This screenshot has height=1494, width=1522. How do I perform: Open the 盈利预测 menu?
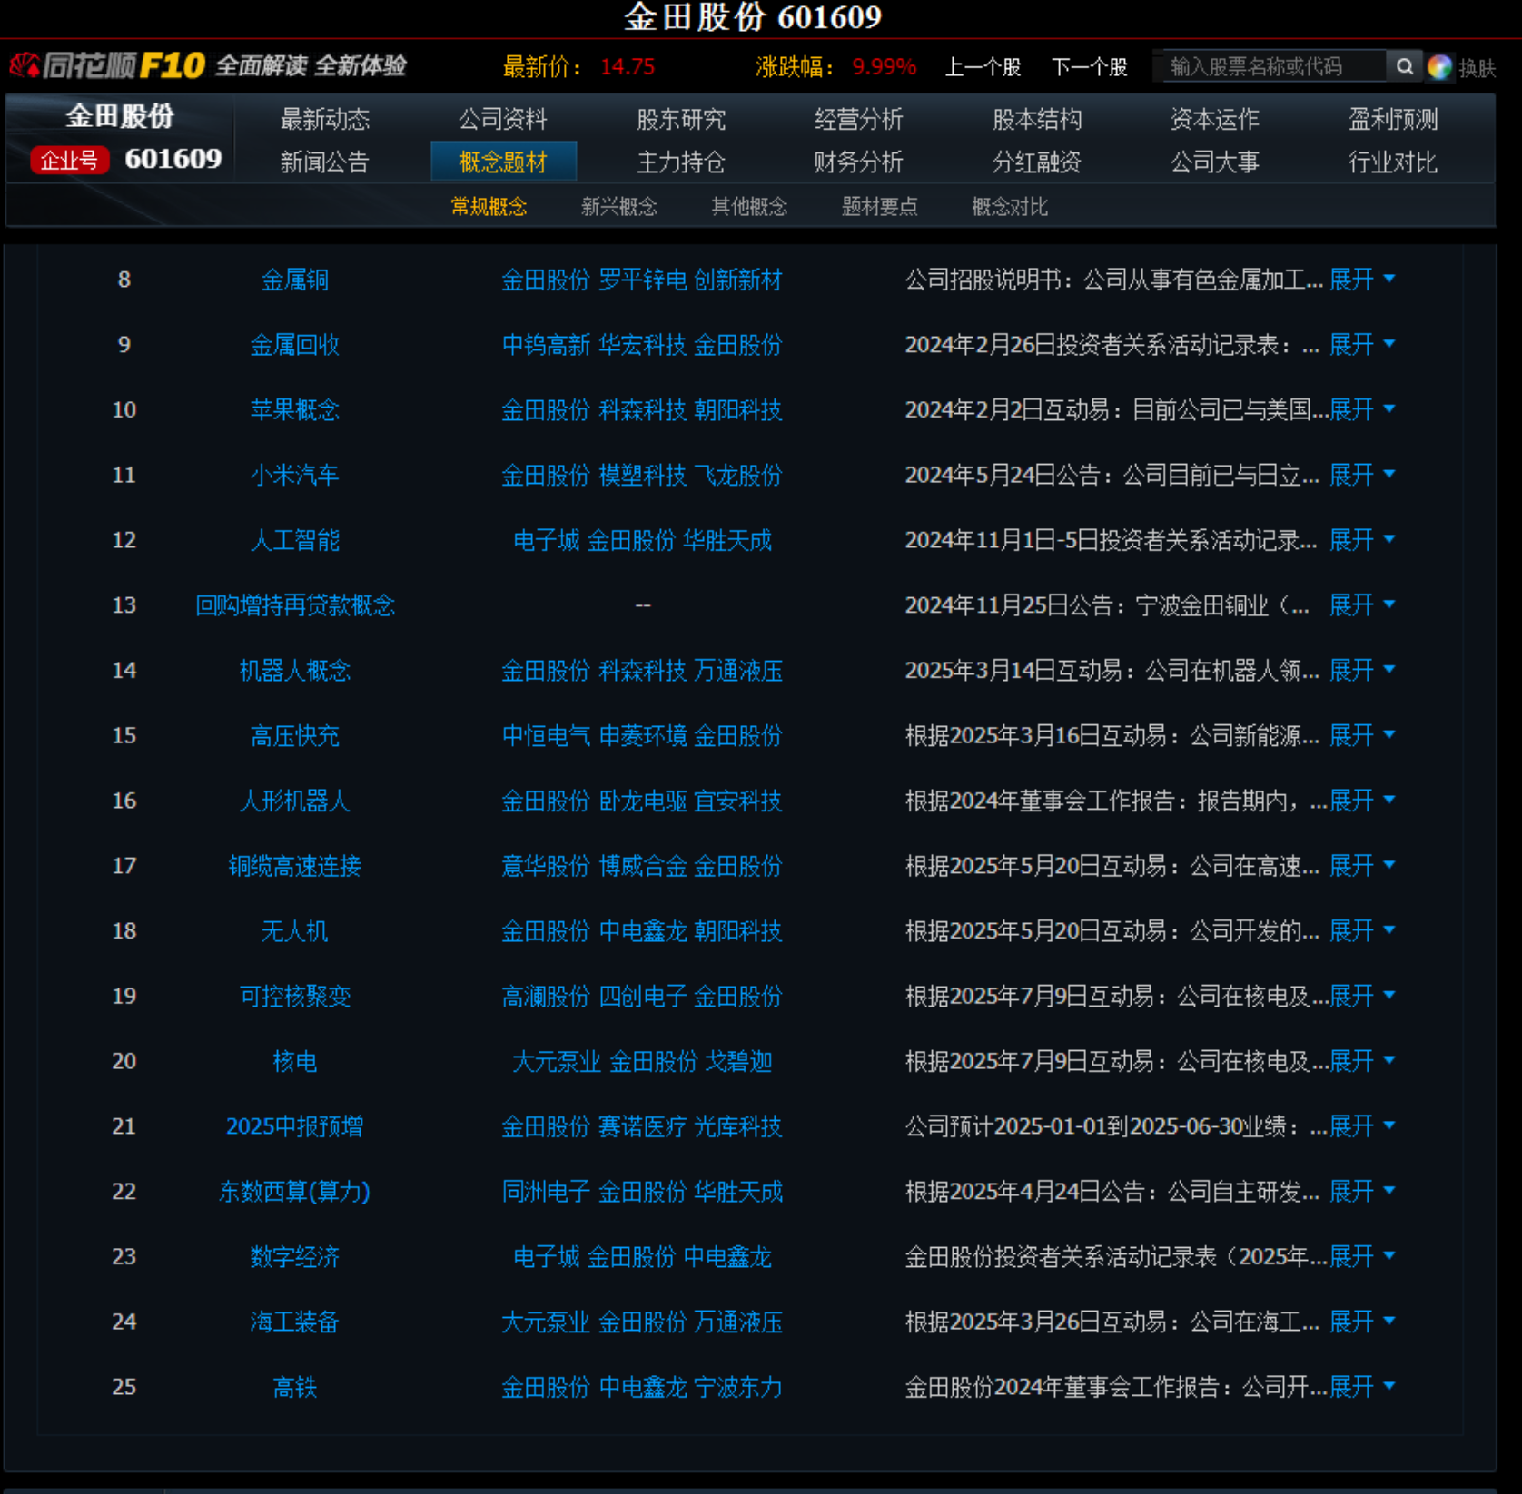pos(1393,119)
